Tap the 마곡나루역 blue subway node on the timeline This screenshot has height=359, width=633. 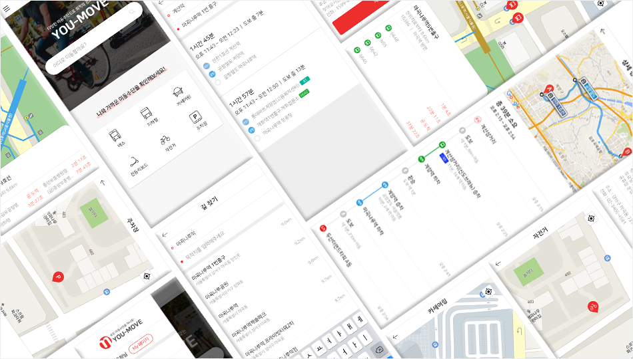pyautogui.click(x=359, y=202)
